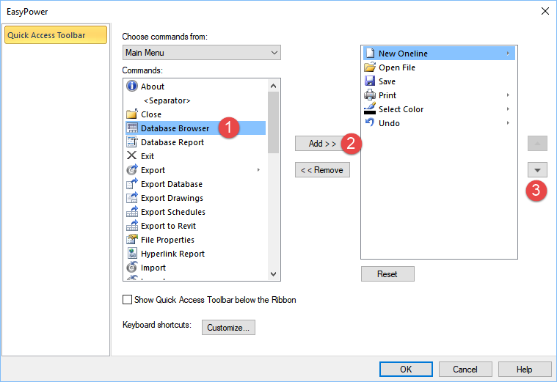Expand the Export submenu arrow

(258, 170)
